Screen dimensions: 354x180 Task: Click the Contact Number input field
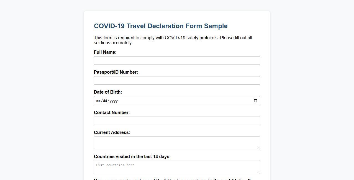177,121
